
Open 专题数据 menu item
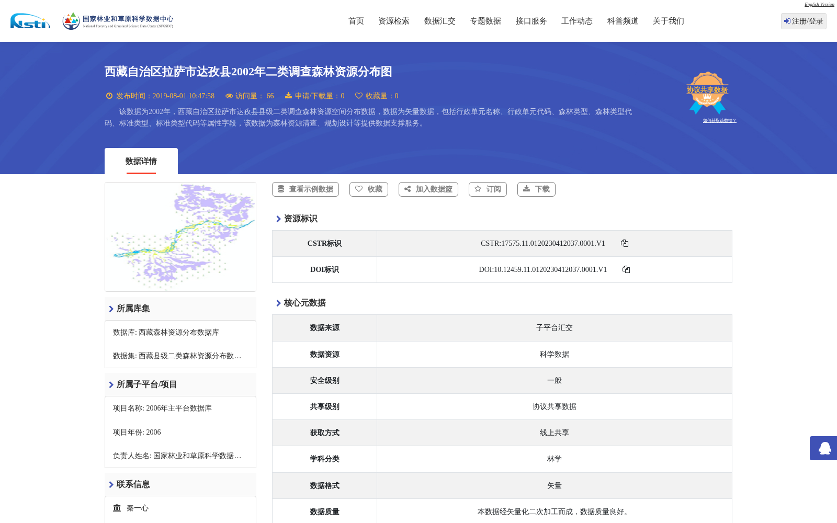point(485,21)
